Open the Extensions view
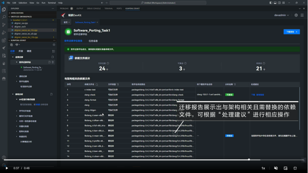Image resolution: width=308 pixels, height=173 pixels. (x=4, y=40)
